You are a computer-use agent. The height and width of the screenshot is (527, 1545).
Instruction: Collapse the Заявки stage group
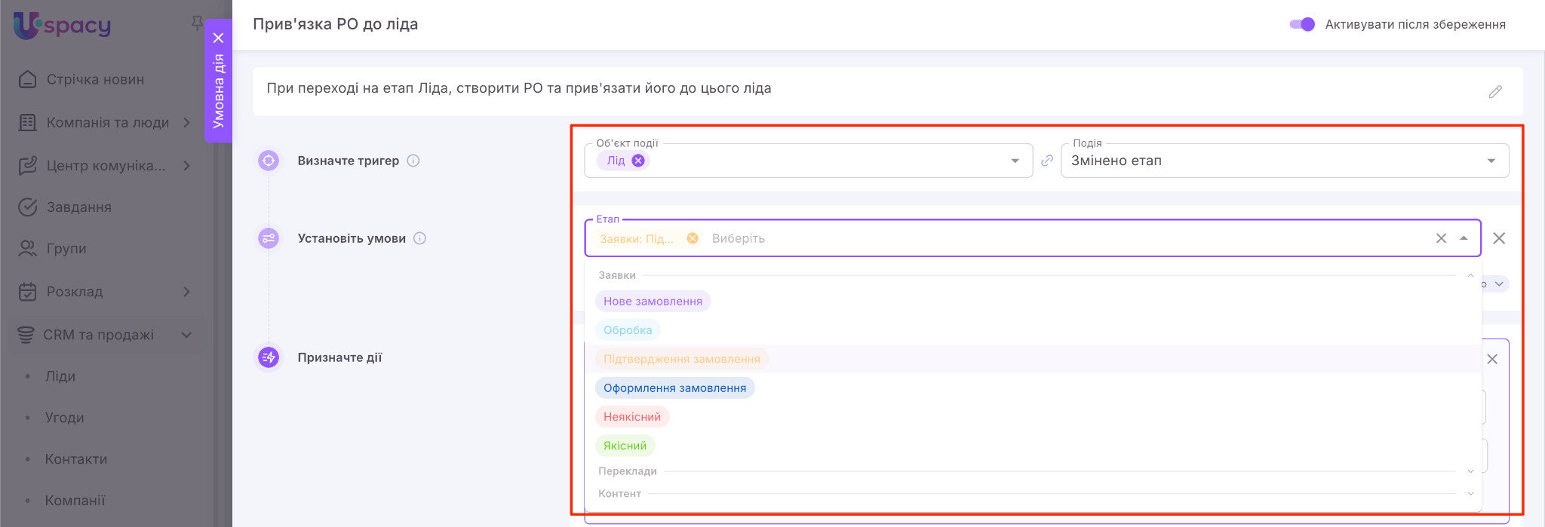click(x=1470, y=275)
